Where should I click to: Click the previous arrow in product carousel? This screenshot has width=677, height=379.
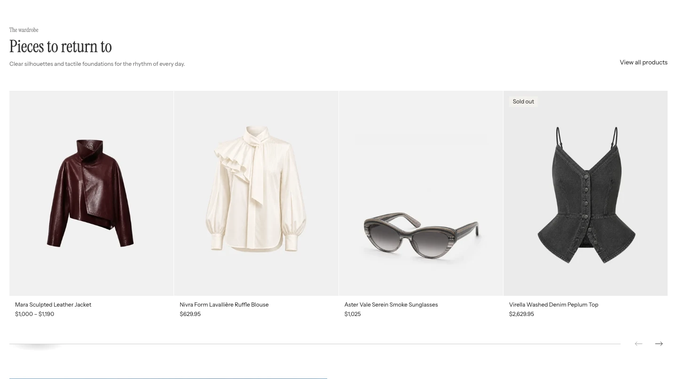pyautogui.click(x=638, y=344)
